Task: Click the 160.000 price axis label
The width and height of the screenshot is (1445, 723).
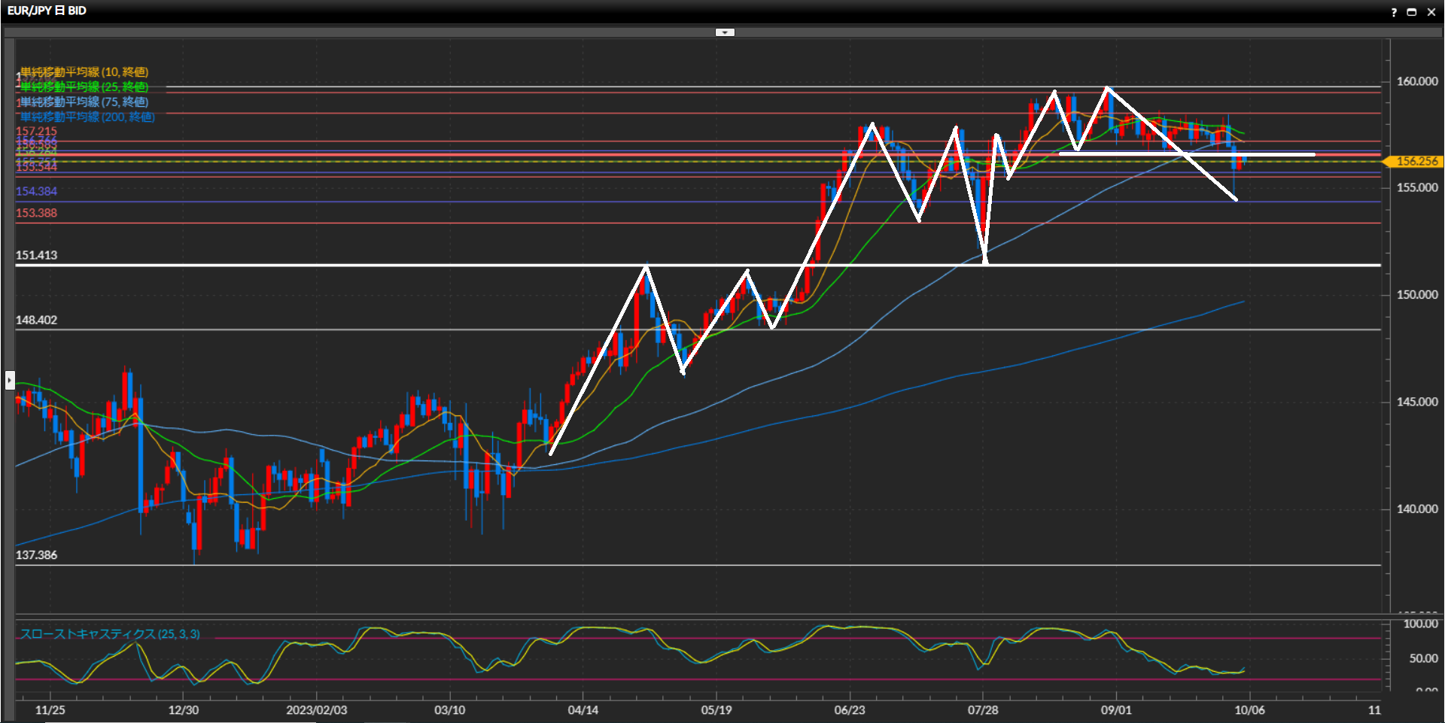Action: point(1417,82)
